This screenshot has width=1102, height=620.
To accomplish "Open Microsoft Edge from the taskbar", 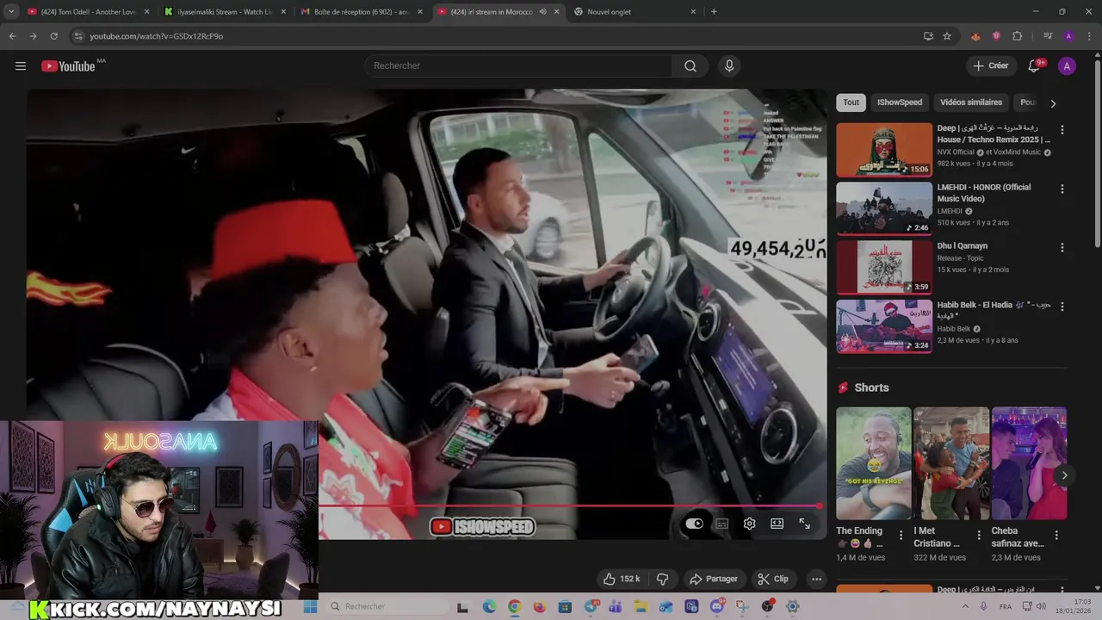I will (489, 606).
